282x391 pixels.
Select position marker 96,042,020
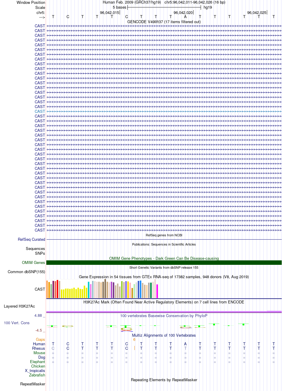click(183, 13)
